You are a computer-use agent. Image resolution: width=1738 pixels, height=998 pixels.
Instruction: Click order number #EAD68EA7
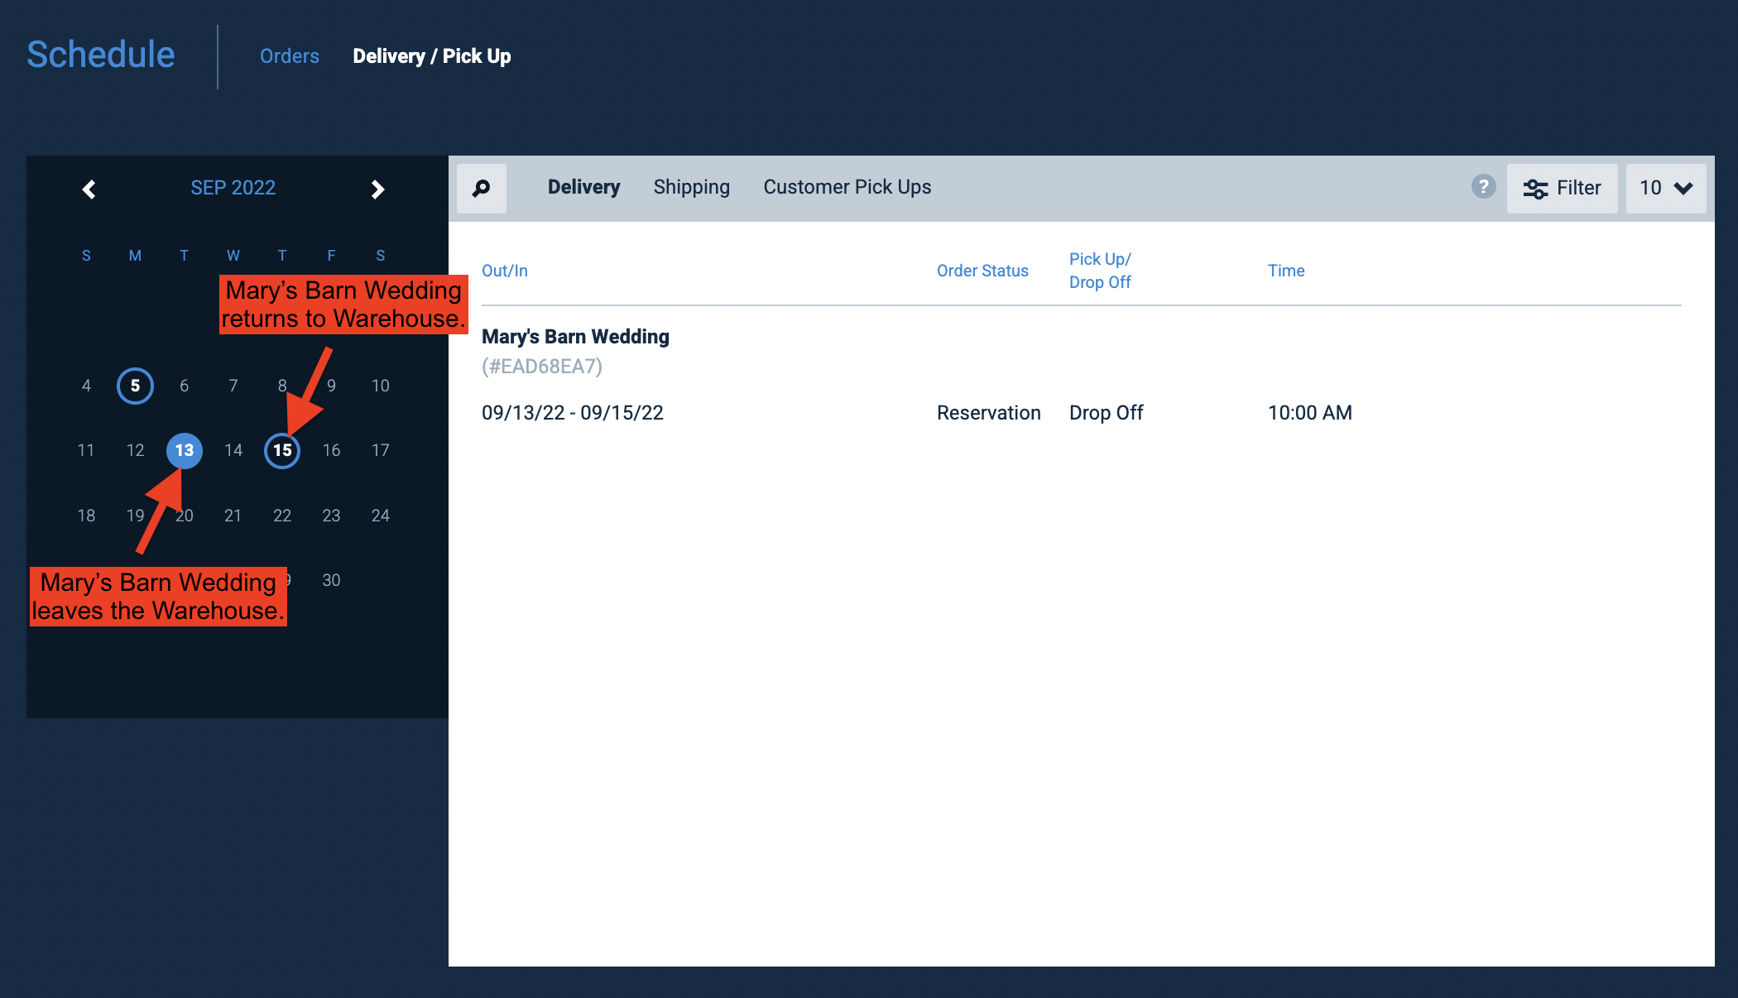[x=542, y=367]
